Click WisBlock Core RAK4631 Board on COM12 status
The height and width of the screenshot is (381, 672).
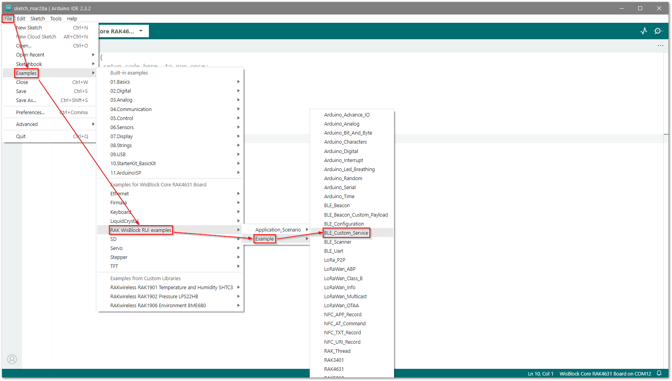605,374
